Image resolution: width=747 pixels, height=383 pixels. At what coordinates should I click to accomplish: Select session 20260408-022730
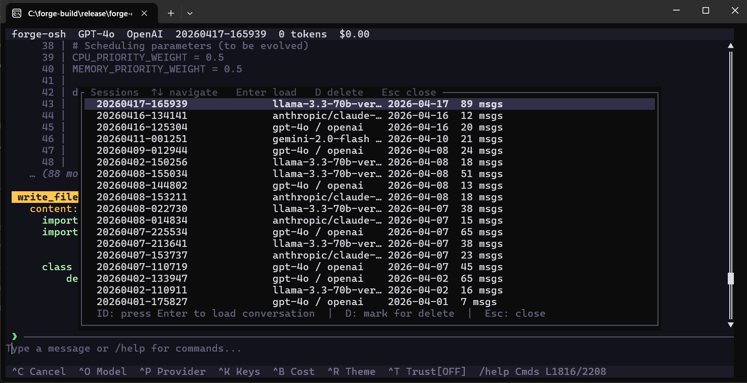[x=369, y=209]
